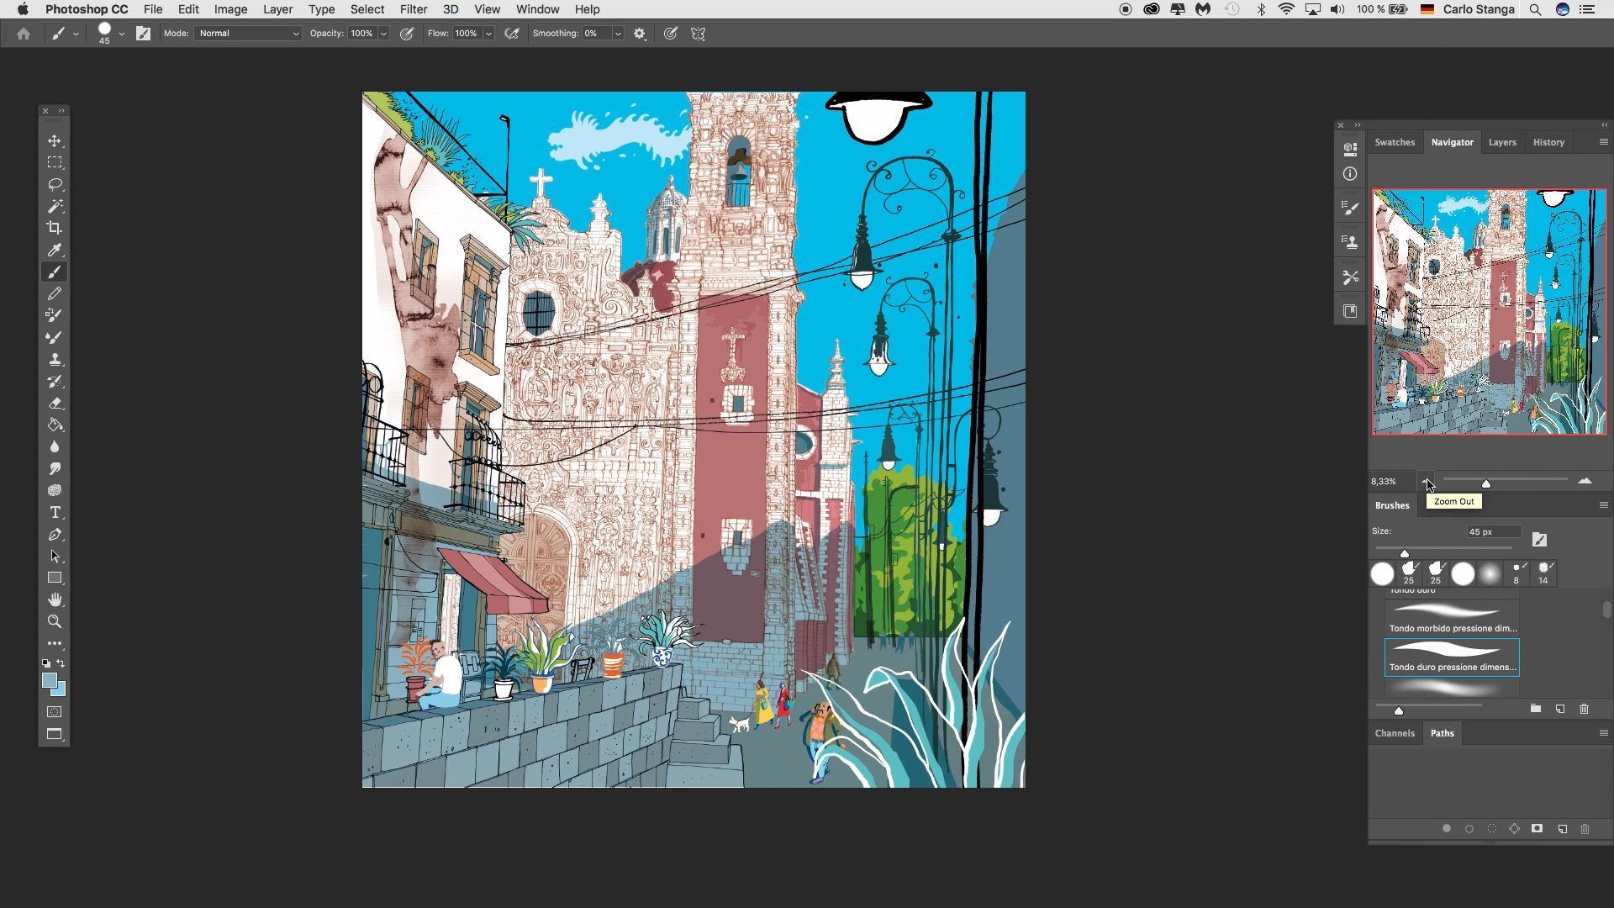1614x908 pixels.
Task: Reset default foreground and background colors
Action: click(46, 663)
